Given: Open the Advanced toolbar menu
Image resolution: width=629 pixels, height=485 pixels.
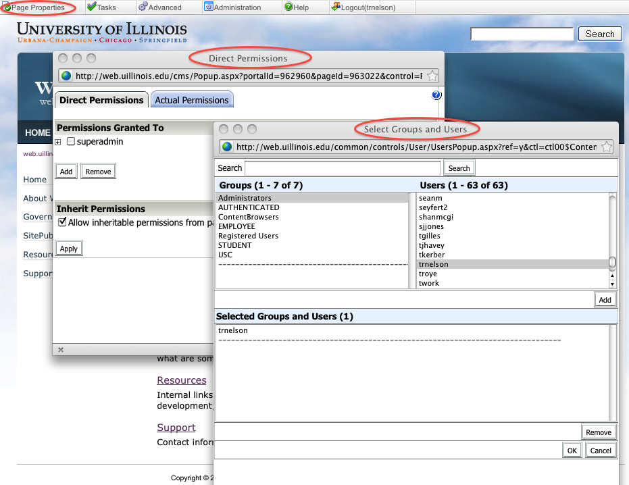Looking at the screenshot, I should [159, 7].
